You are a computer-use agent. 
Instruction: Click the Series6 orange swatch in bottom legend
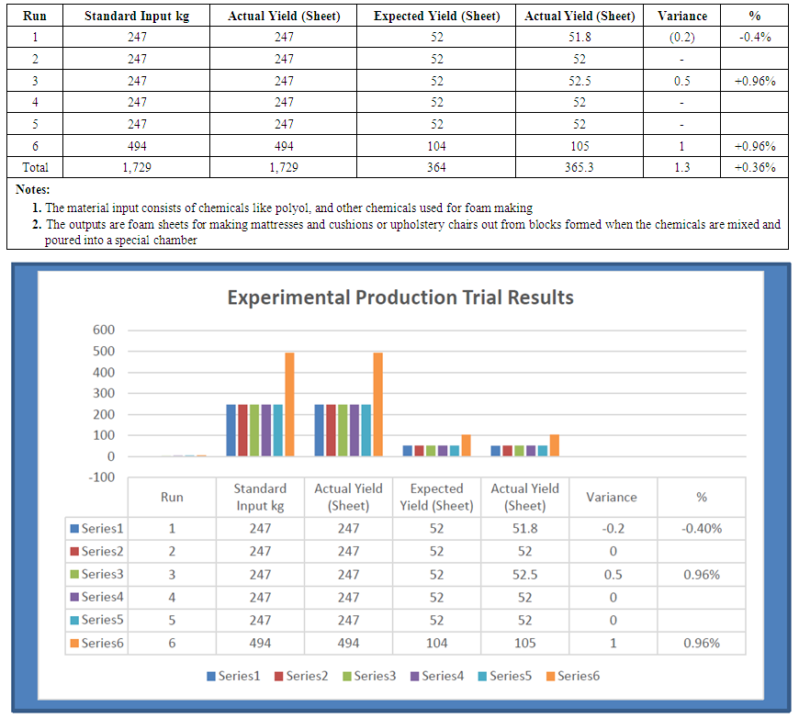(x=551, y=676)
